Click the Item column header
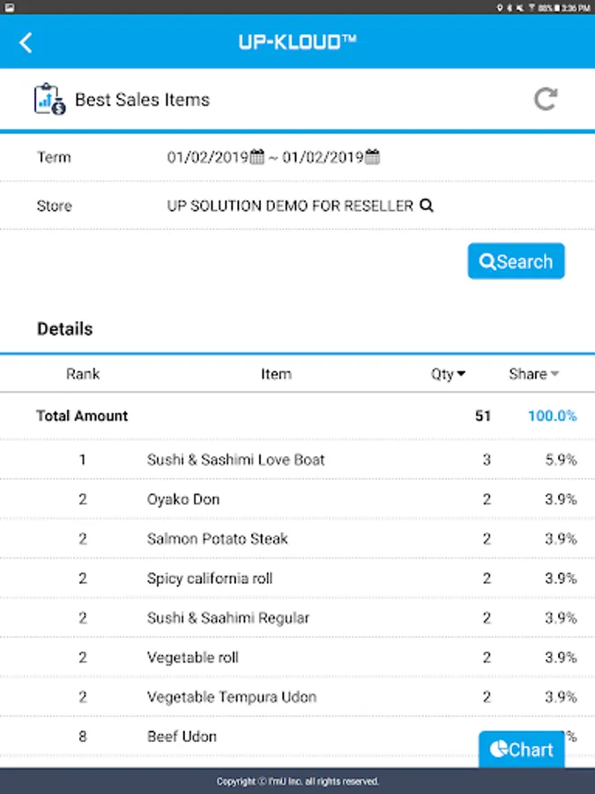The image size is (595, 794). [276, 374]
